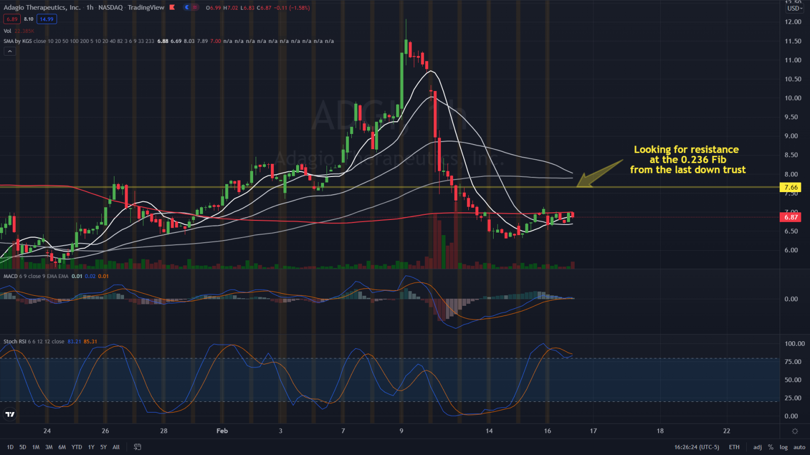Click the red flag icon beside the title
810x455 pixels.
coord(172,8)
